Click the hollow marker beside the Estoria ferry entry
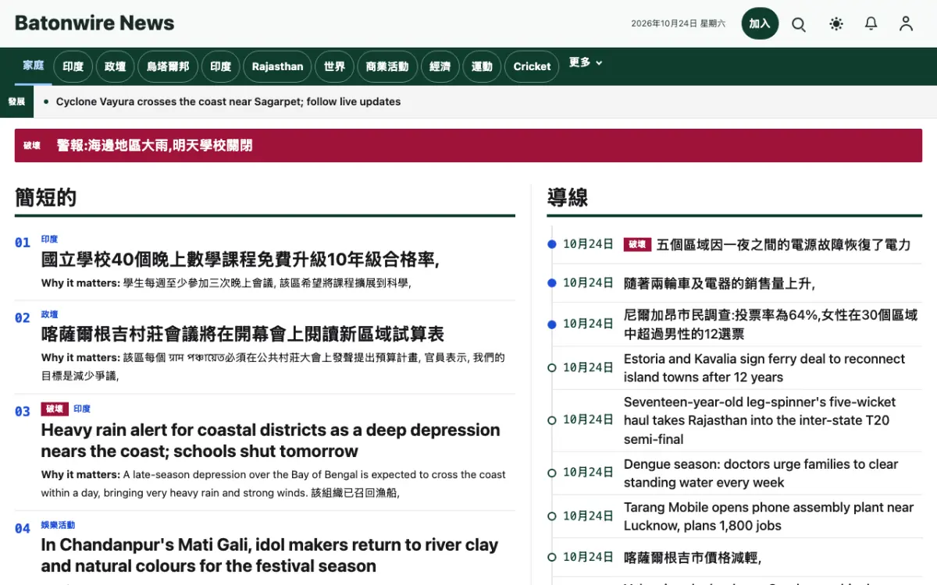This screenshot has height=585, width=937. (x=552, y=367)
